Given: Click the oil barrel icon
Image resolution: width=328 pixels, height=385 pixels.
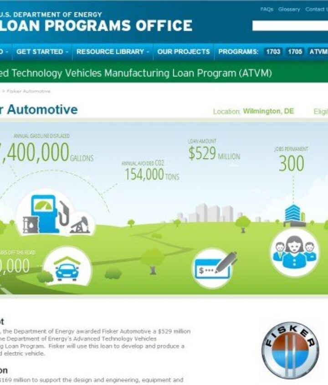Looking at the screenshot, I should point(31,225).
